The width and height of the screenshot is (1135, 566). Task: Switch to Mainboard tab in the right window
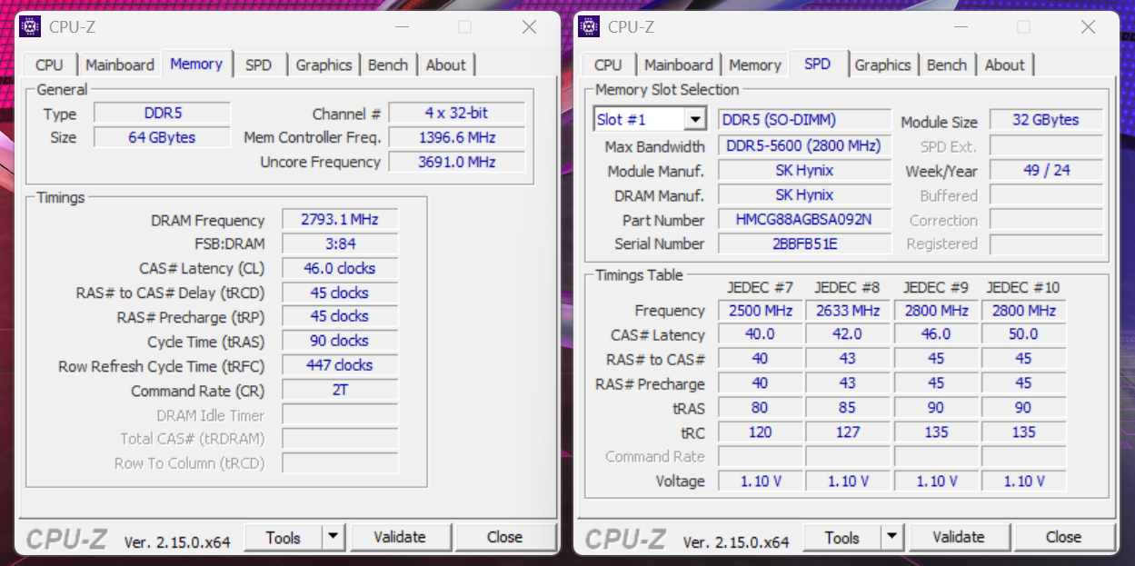tap(679, 65)
